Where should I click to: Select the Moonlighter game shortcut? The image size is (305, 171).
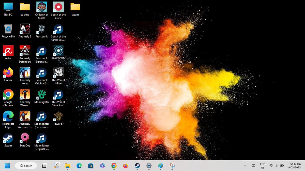point(42,96)
